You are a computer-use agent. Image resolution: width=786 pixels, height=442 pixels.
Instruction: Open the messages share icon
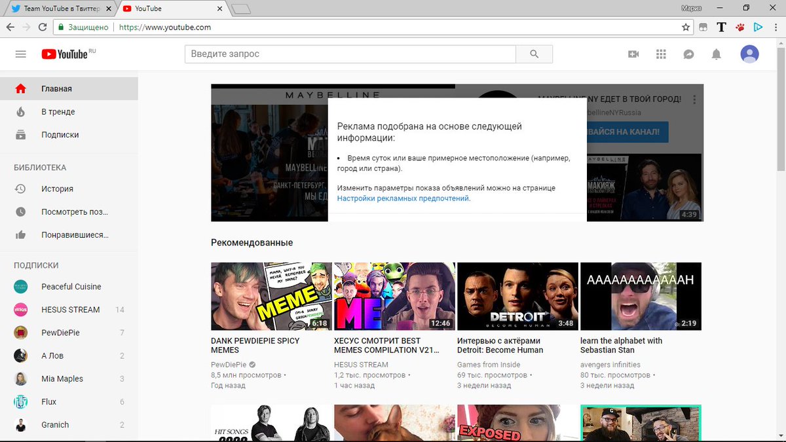[688, 54]
